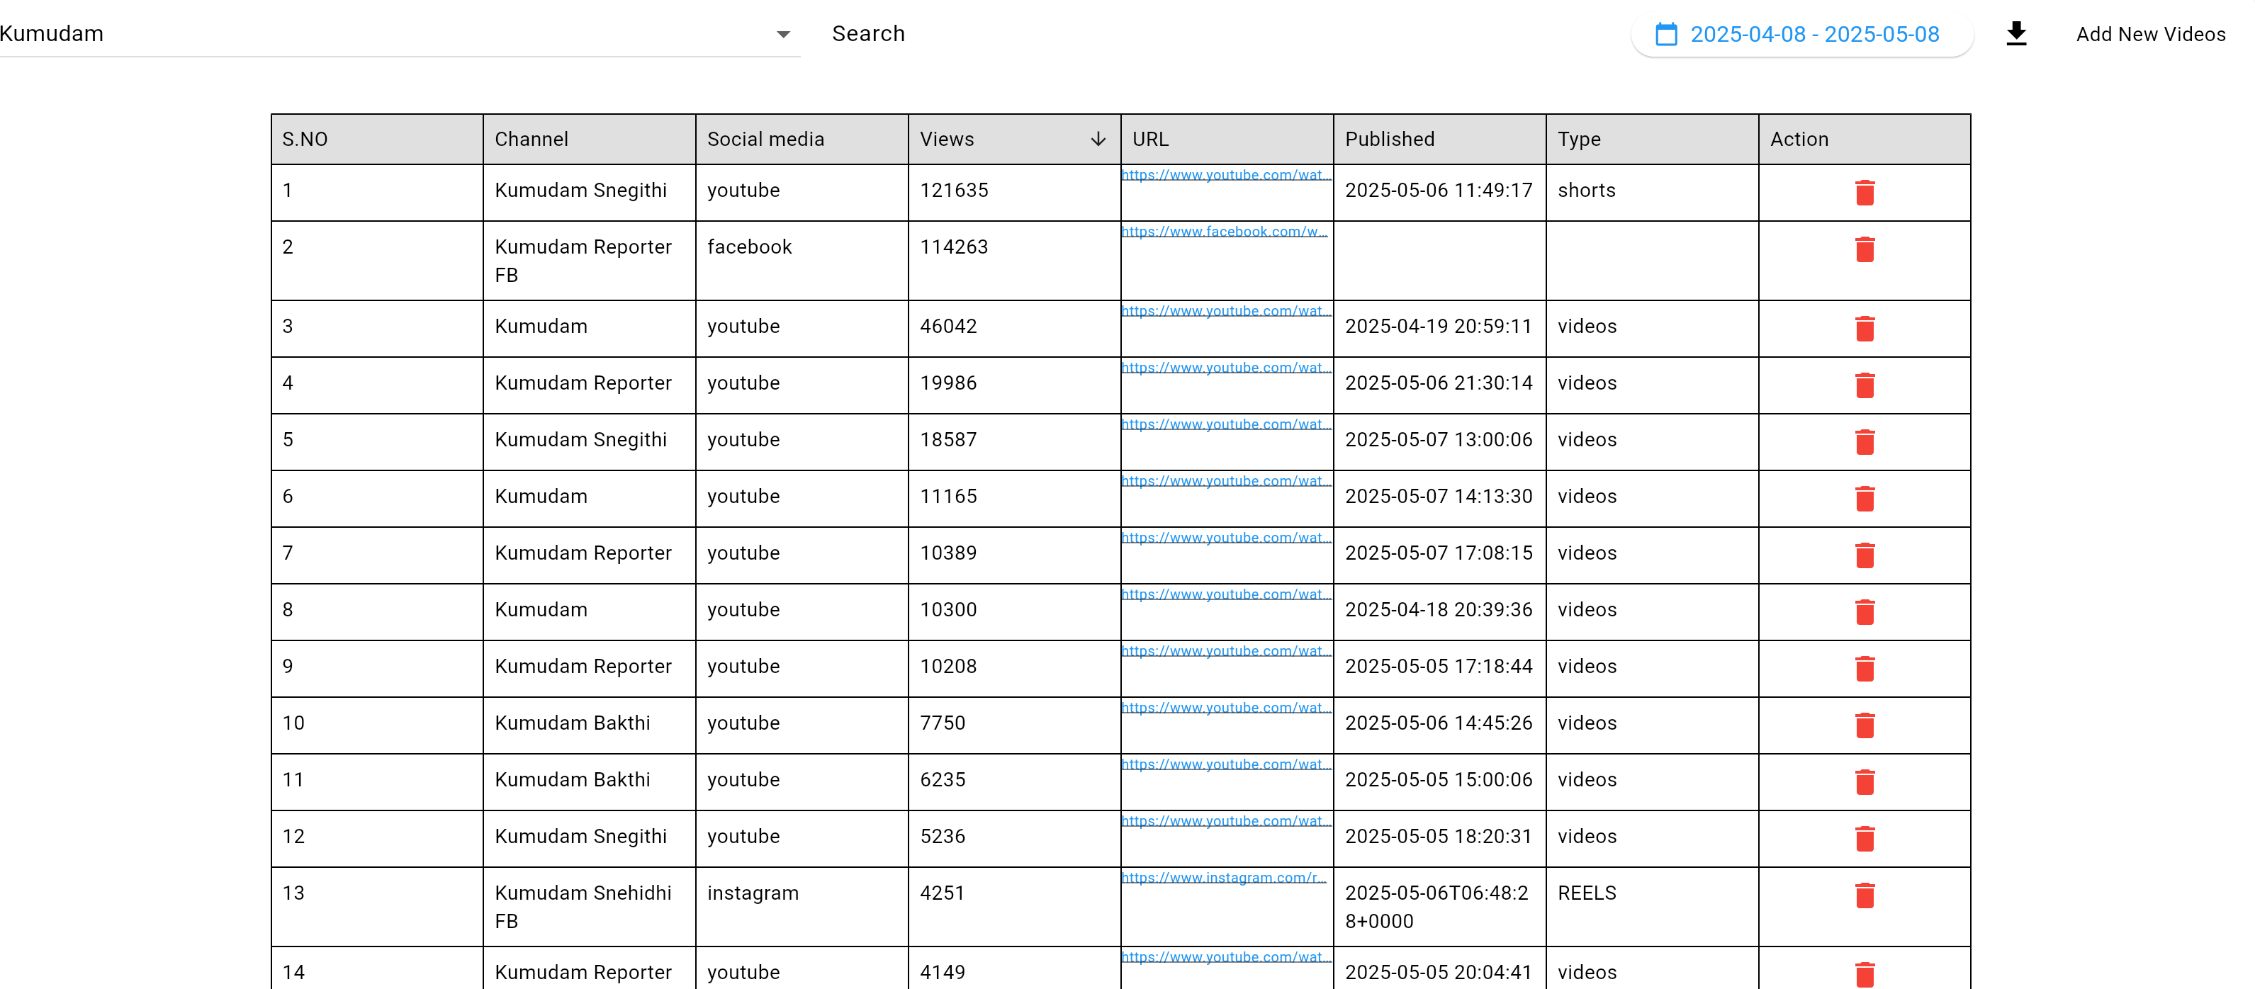The height and width of the screenshot is (989, 2255).
Task: Open YouTube URL in row 1
Action: (1225, 174)
